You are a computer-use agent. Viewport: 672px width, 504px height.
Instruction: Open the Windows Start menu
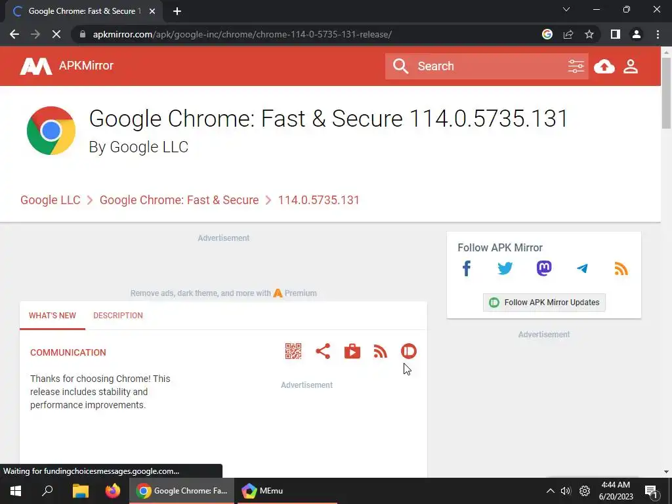coord(16,491)
